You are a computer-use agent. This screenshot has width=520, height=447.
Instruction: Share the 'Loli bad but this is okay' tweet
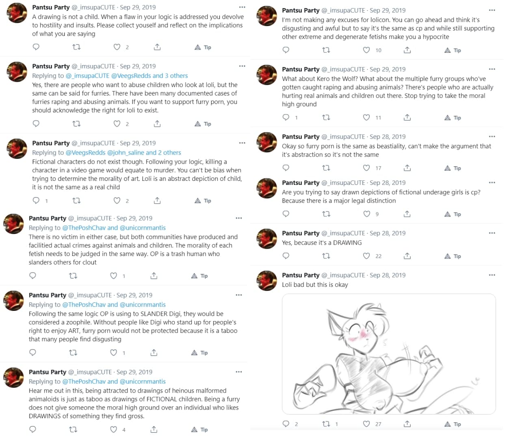coord(407,424)
